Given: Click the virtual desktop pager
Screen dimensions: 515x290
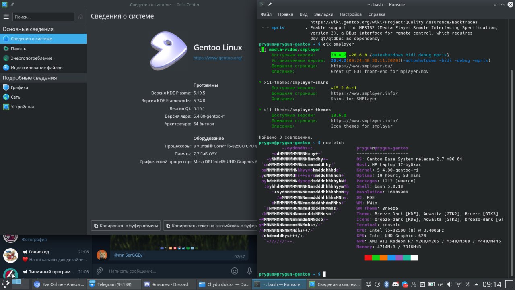Looking at the screenshot, I should point(21,284).
